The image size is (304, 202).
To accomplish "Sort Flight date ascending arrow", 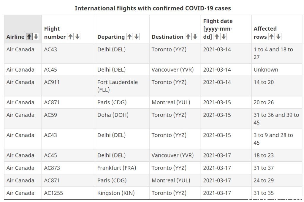I will click(x=217, y=37).
